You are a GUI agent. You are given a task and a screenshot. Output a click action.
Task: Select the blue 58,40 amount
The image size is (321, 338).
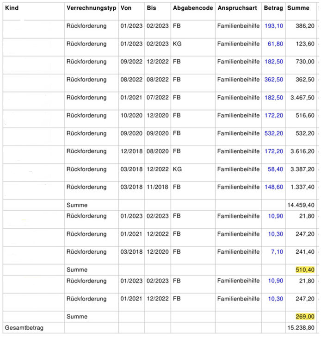coord(276,169)
